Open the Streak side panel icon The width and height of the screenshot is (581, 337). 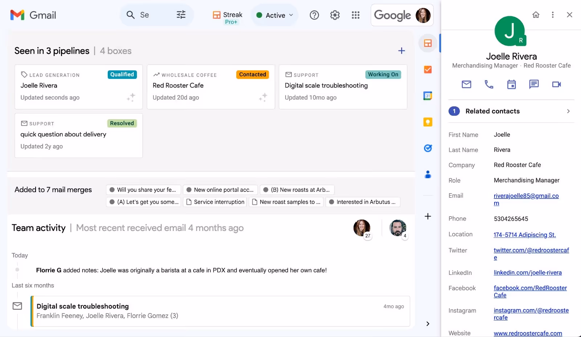tap(428, 43)
